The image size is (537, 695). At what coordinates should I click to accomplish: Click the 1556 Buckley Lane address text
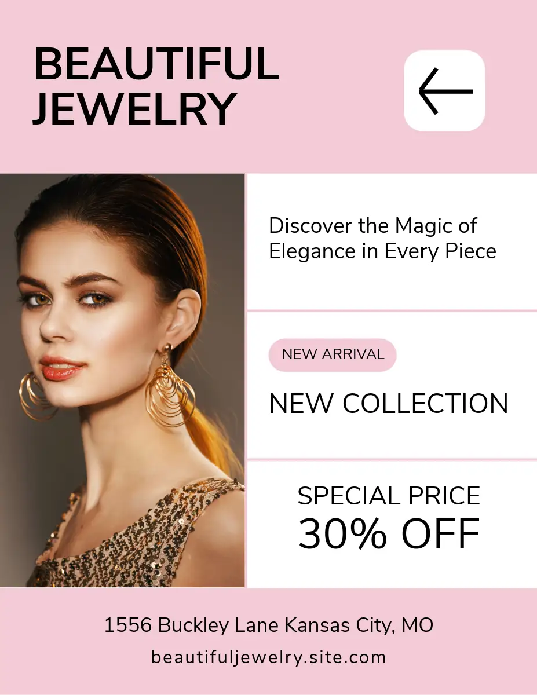point(192,625)
